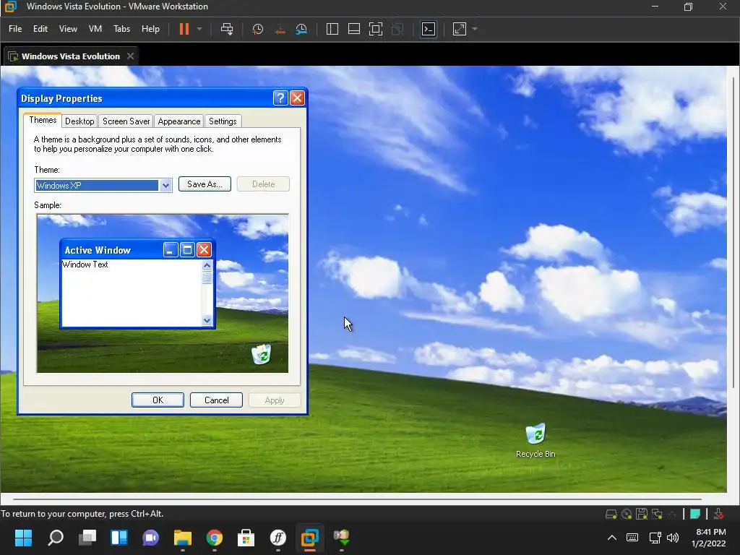Open the VM menu

click(x=95, y=29)
